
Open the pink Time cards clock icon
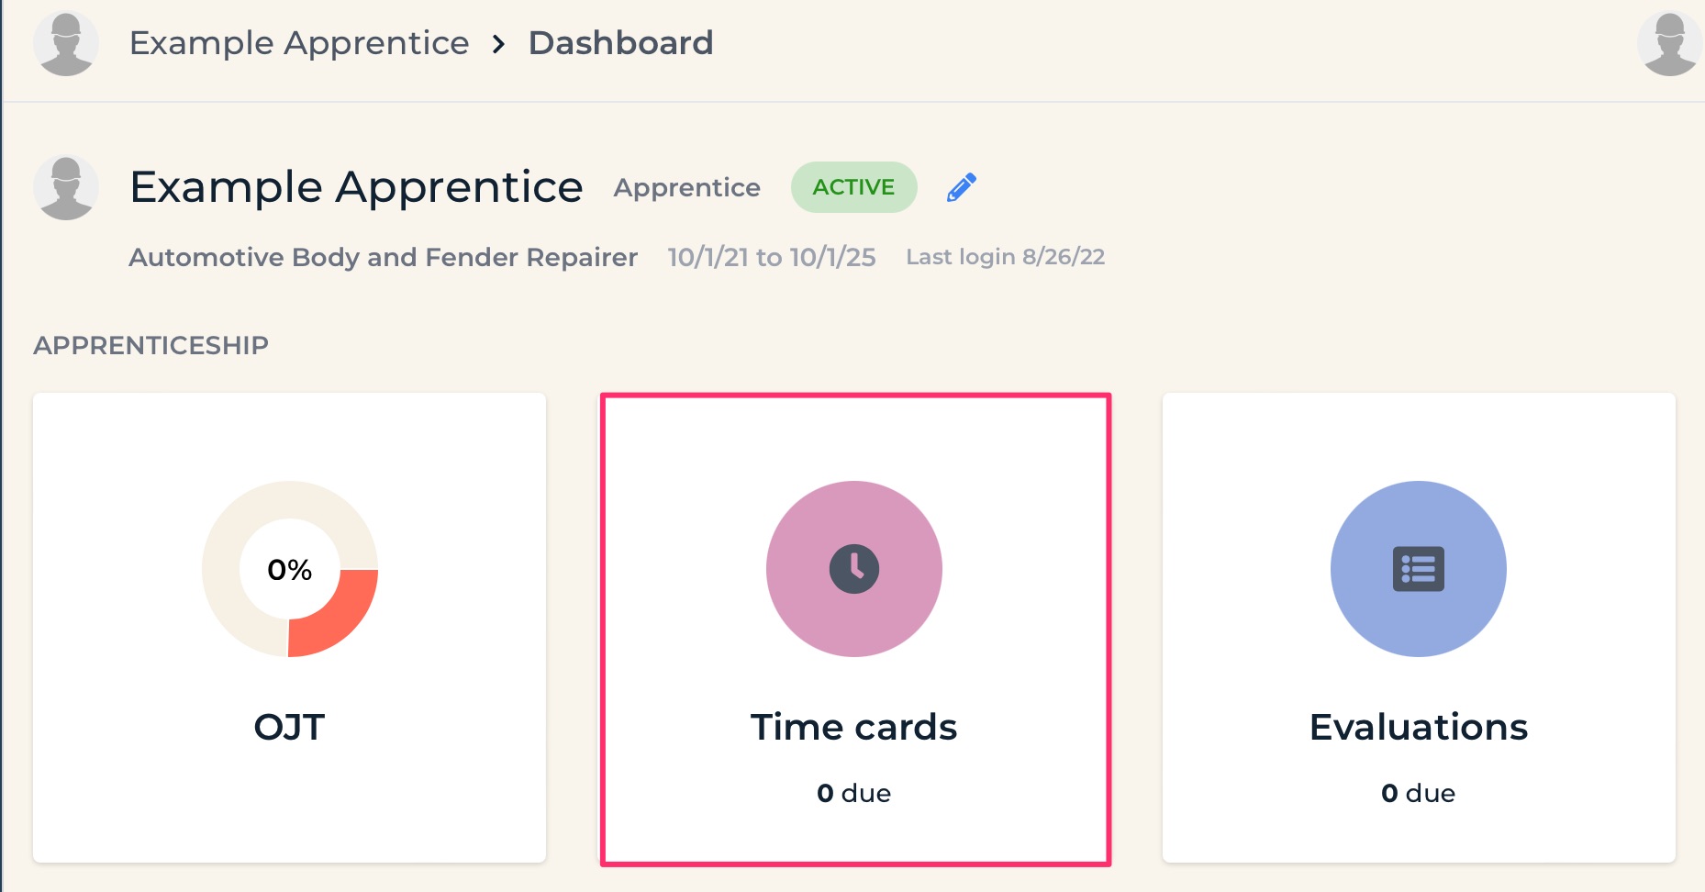(854, 569)
